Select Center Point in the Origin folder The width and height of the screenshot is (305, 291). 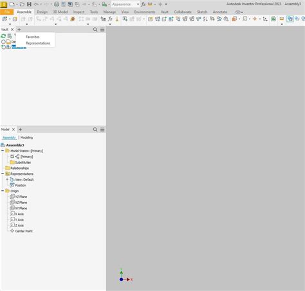(x=24, y=231)
